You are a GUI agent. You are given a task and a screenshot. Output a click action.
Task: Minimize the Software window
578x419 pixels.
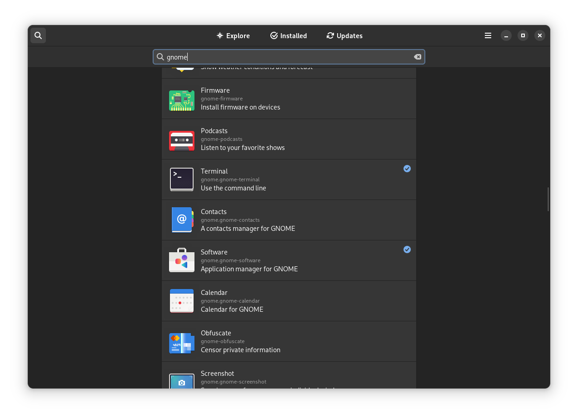506,35
